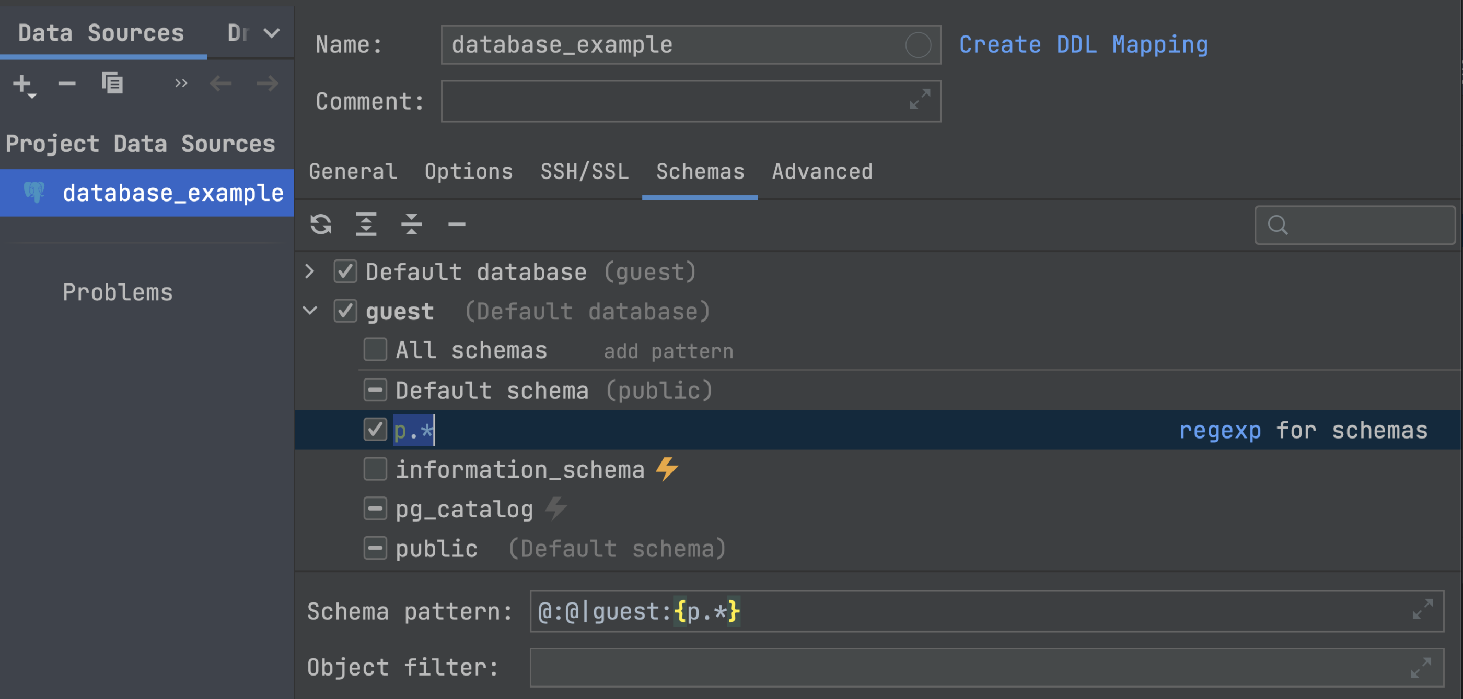Viewport: 1463px width, 699px height.
Task: Open the Problems section
Action: pos(118,293)
